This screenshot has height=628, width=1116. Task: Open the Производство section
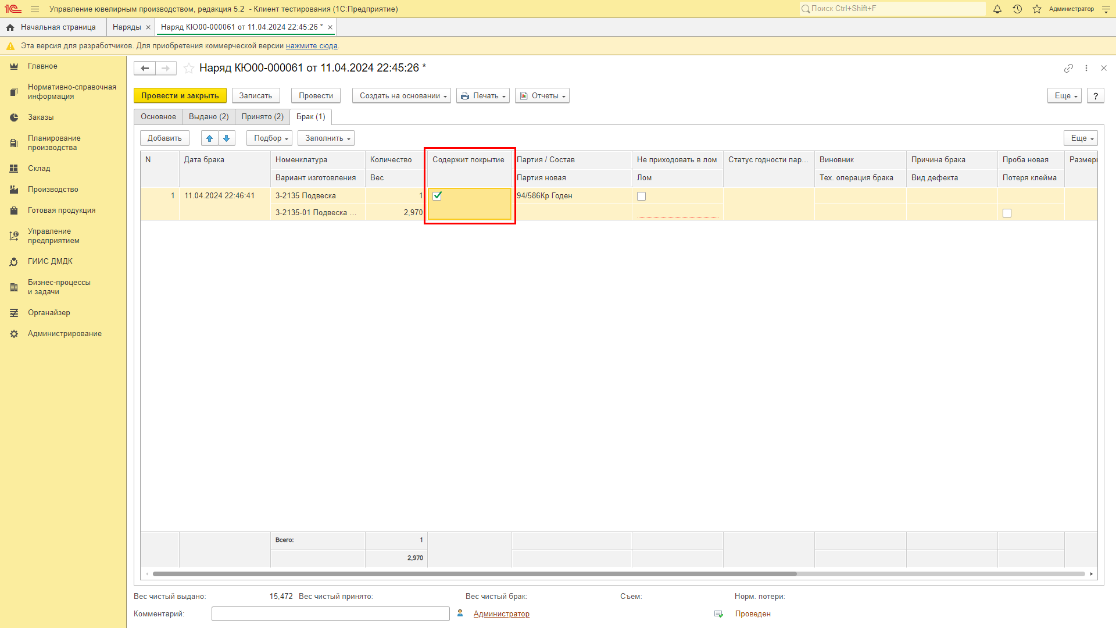pos(63,190)
